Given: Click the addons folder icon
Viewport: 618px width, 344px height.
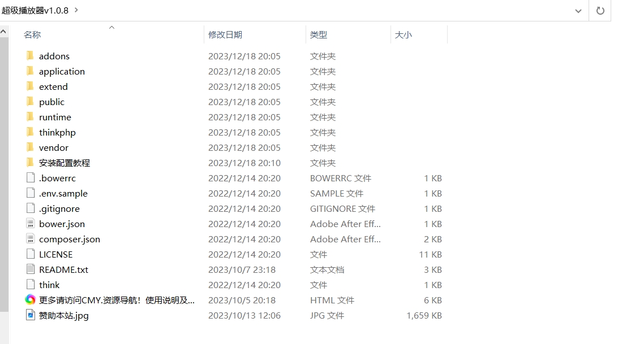Looking at the screenshot, I should click(30, 56).
